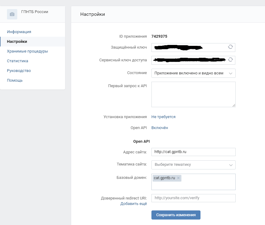This screenshot has width=265, height=225.
Task: Expand the Тематика сайта dropdown
Action: [x=193, y=165]
